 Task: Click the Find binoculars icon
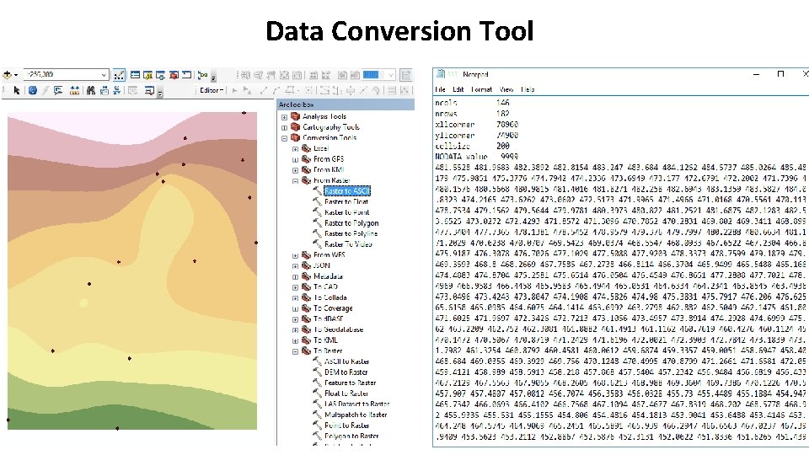[x=91, y=91]
